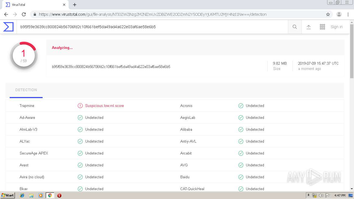The width and height of the screenshot is (354, 199).
Task: Click the browser back arrow
Action: [x=6, y=14]
